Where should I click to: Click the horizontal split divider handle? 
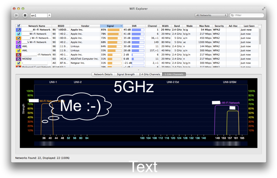click(138, 70)
